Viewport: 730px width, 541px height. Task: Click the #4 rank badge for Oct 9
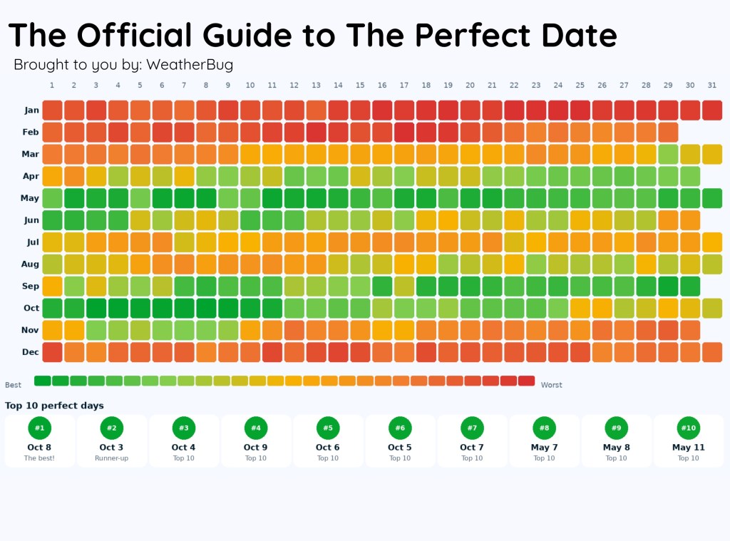(256, 428)
